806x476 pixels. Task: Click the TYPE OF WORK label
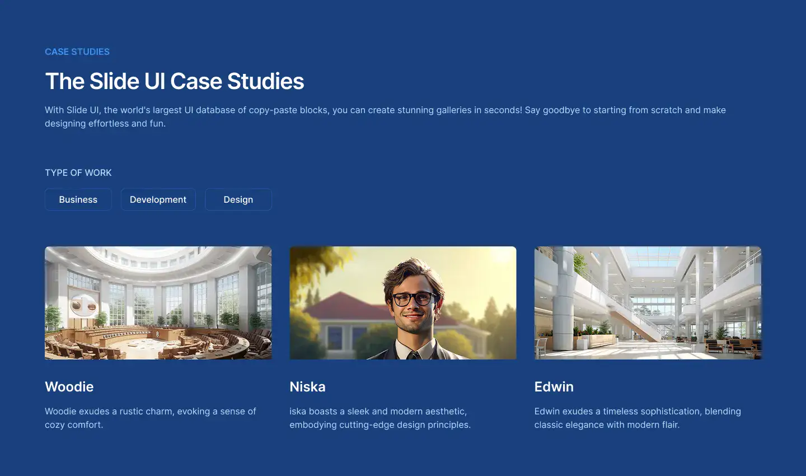click(78, 172)
